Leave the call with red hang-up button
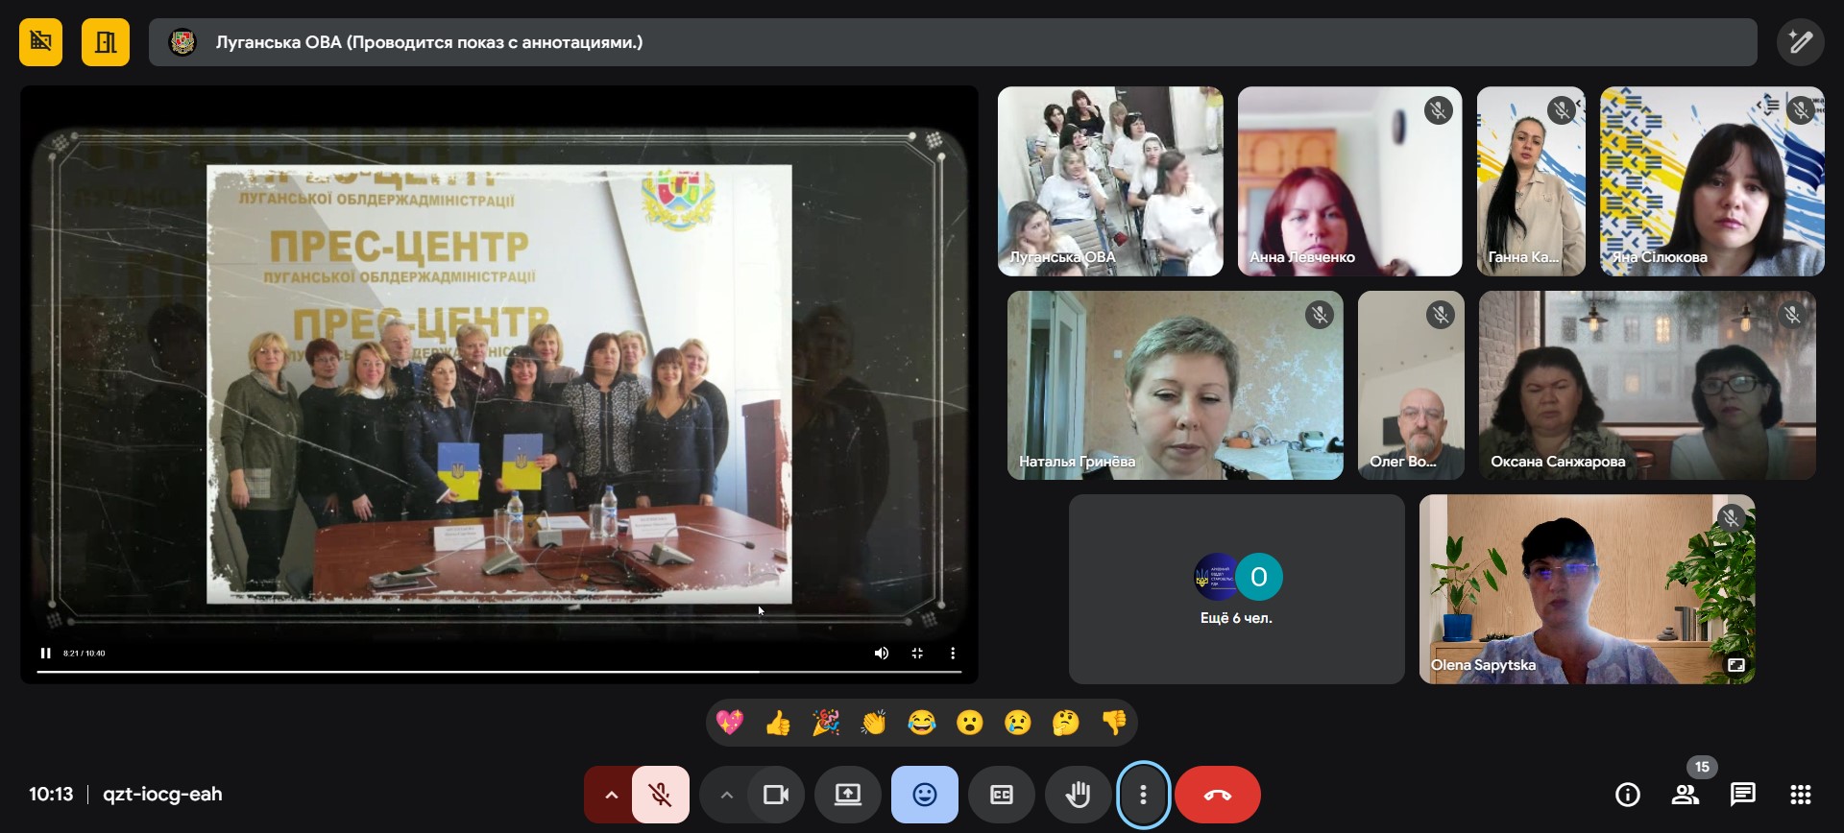The image size is (1844, 833). (x=1218, y=795)
